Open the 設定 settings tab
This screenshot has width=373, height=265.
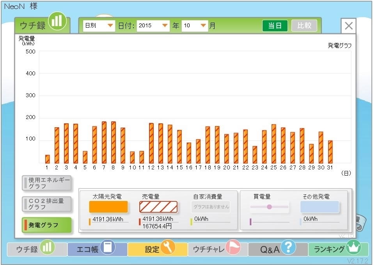[x=158, y=249]
